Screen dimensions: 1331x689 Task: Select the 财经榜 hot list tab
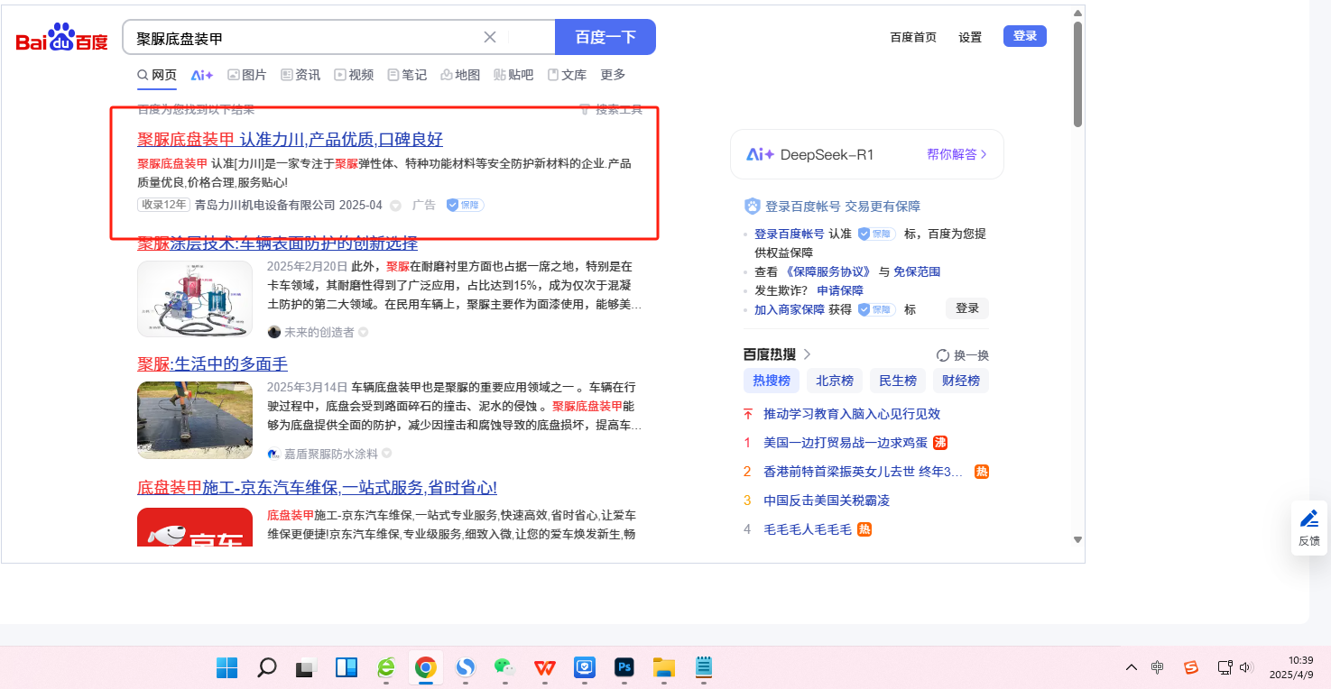(x=960, y=381)
